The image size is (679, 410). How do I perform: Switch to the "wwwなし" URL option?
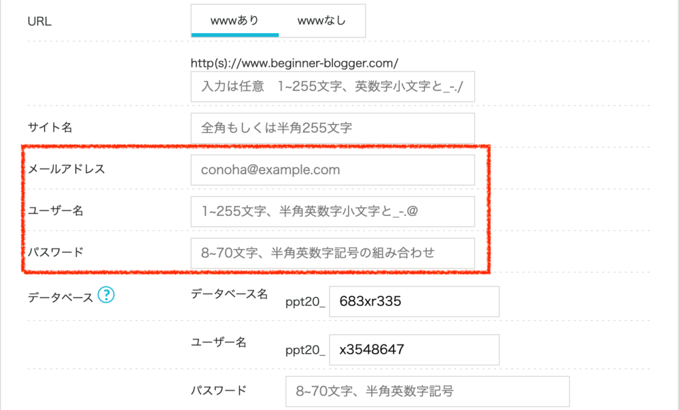[322, 21]
